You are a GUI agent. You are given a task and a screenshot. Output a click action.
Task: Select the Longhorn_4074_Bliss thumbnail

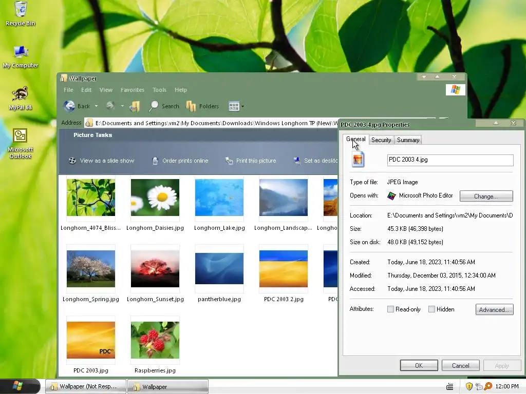pos(90,198)
